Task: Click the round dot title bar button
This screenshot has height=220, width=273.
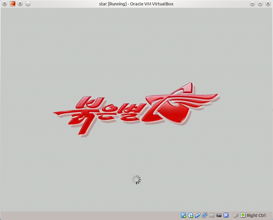Action: pyautogui.click(x=28, y=3)
